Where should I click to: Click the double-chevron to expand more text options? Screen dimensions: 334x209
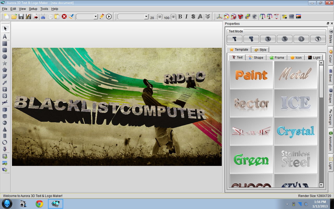point(207,16)
